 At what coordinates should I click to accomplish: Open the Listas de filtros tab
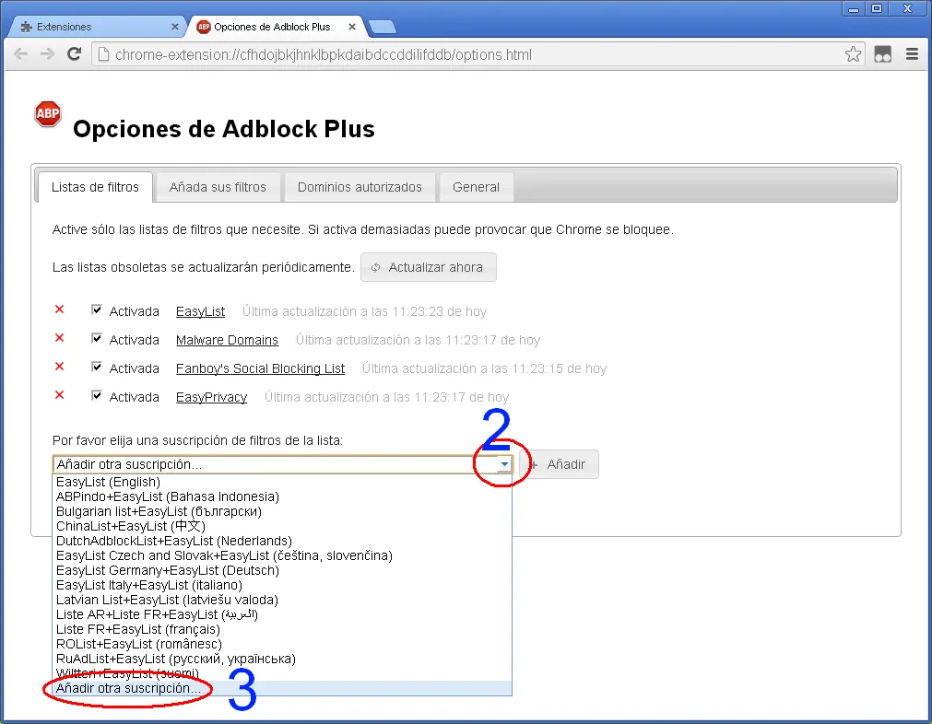click(95, 187)
